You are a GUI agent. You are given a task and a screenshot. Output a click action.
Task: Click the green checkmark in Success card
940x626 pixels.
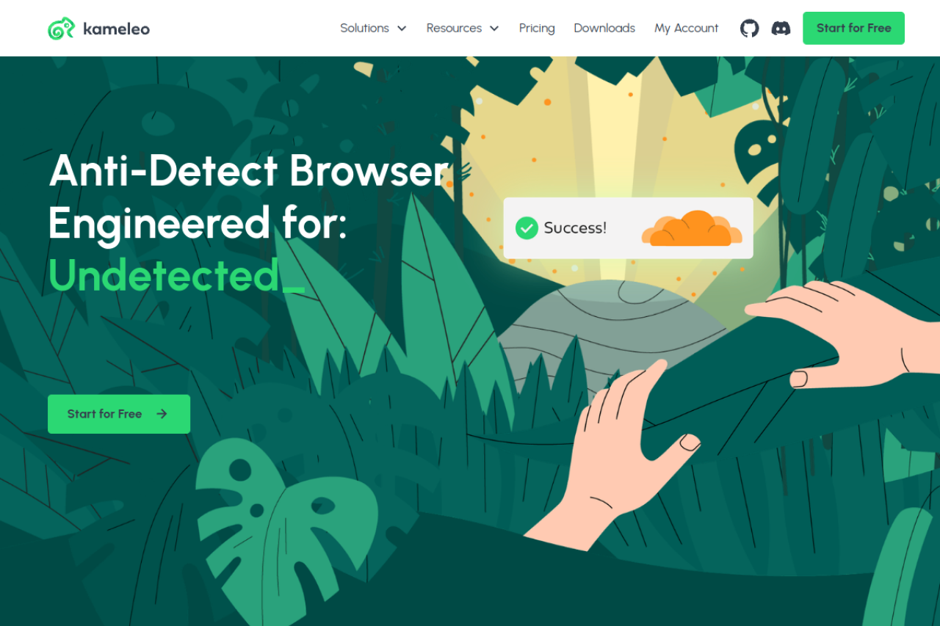pyautogui.click(x=527, y=228)
